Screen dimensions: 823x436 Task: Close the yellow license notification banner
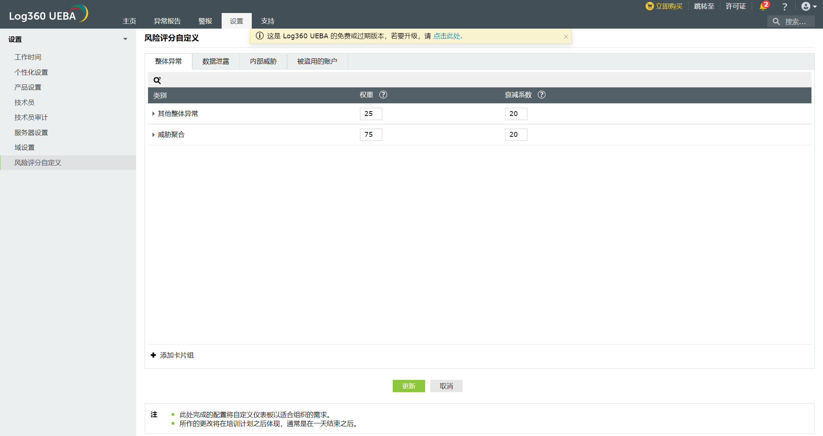click(566, 36)
